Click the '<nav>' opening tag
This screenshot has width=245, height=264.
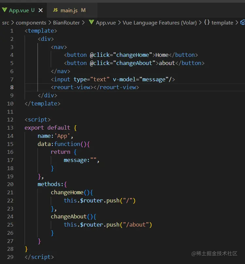[59, 47]
